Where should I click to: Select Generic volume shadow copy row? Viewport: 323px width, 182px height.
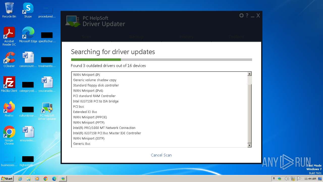(x=159, y=80)
